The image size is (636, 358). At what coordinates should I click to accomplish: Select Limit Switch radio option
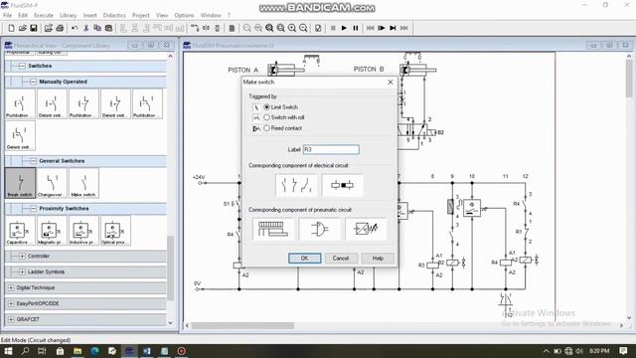click(x=266, y=106)
